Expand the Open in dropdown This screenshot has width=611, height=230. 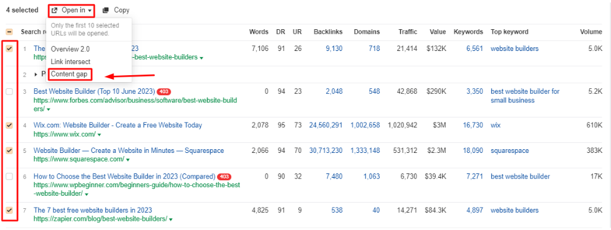[72, 10]
